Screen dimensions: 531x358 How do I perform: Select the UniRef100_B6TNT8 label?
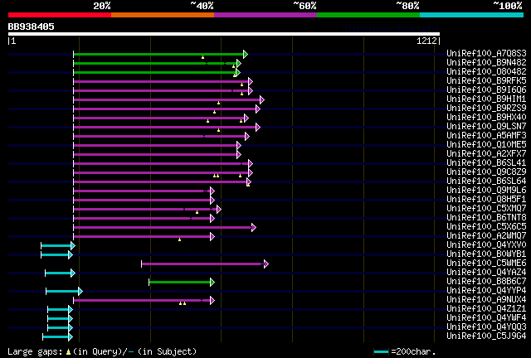point(486,218)
